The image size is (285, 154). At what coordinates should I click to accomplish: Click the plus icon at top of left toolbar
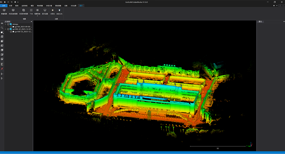click(2, 23)
